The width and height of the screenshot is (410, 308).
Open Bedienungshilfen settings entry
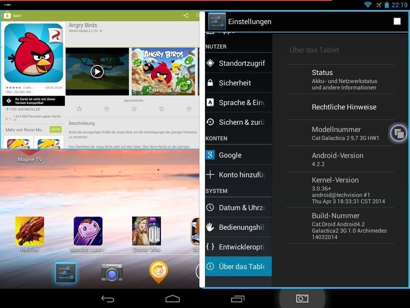pos(239,227)
